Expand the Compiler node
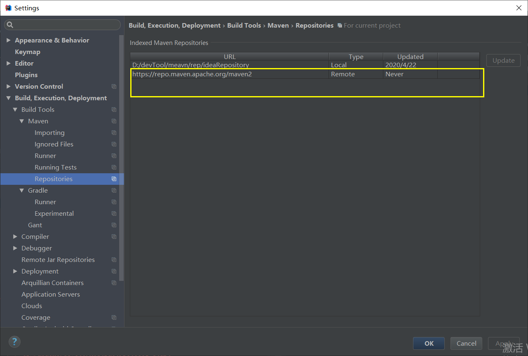 pyautogui.click(x=15, y=236)
